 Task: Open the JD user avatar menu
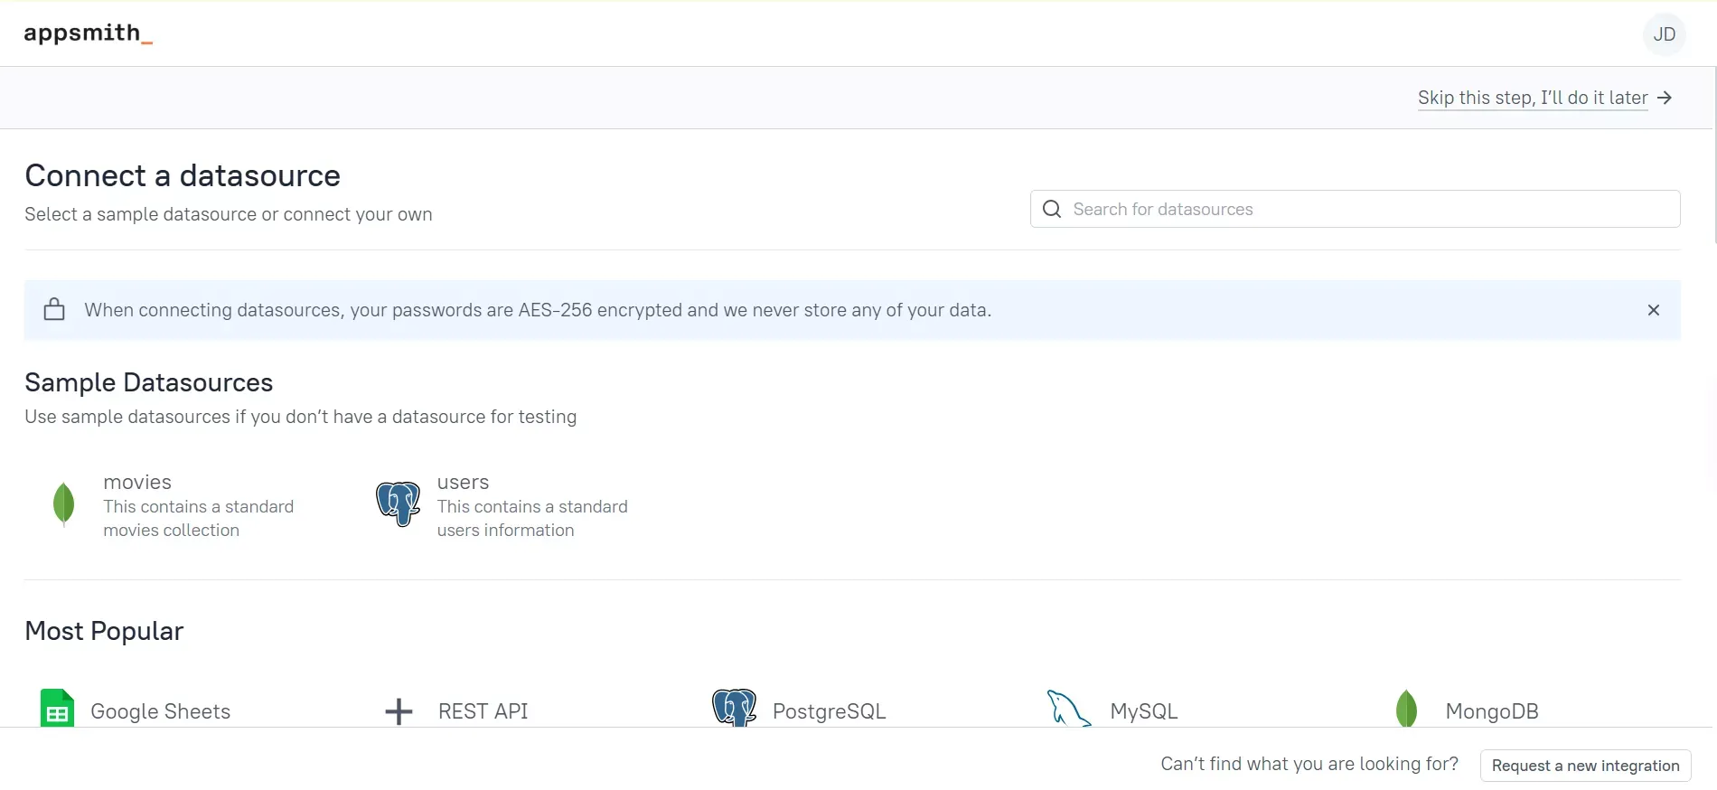[x=1664, y=34]
